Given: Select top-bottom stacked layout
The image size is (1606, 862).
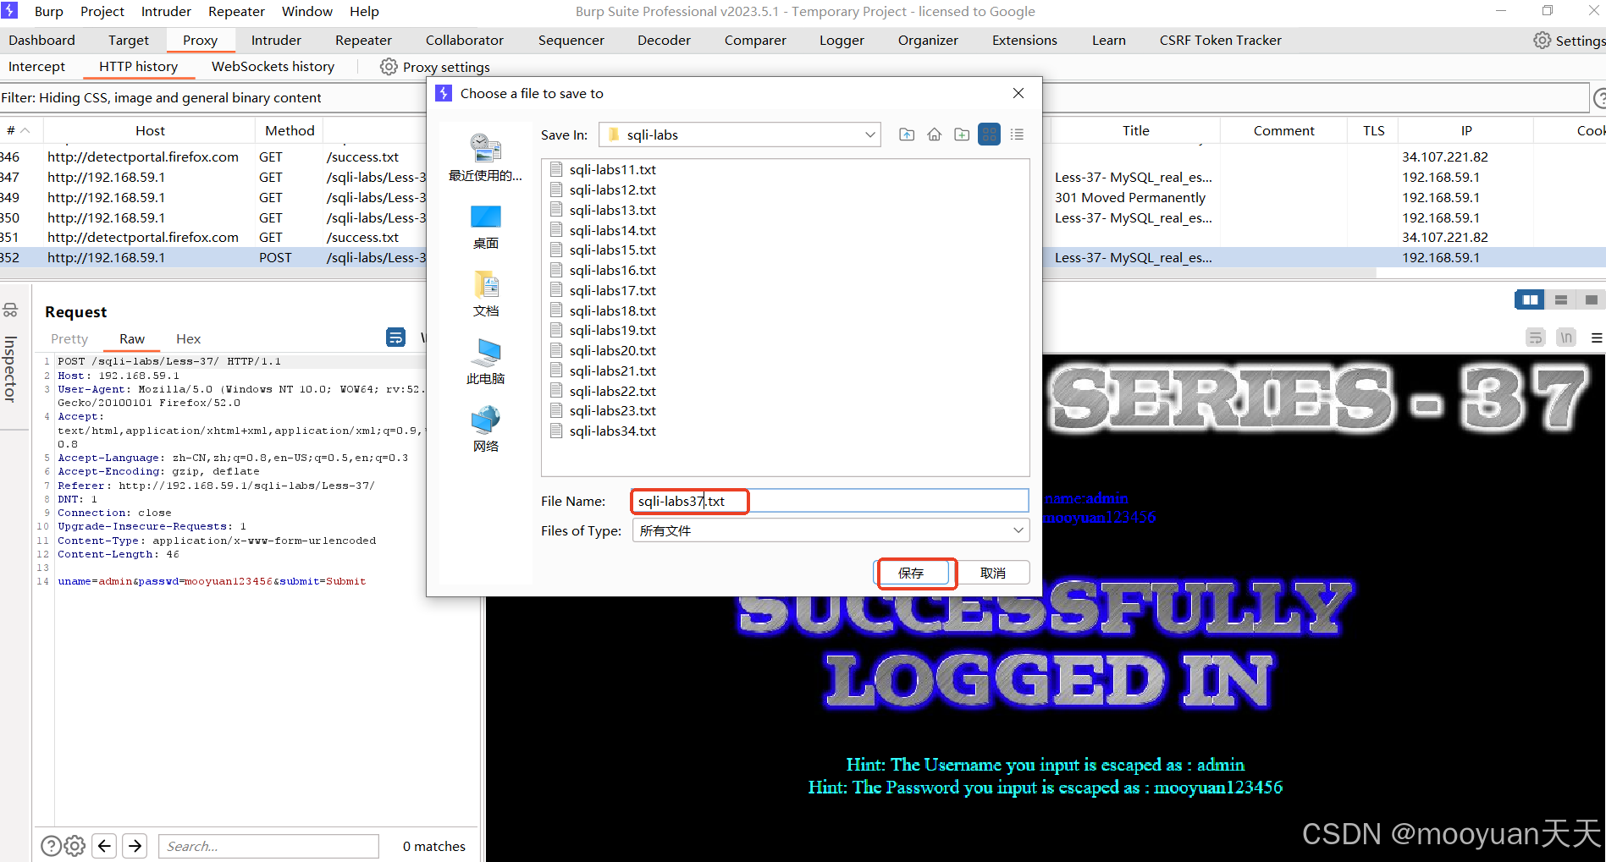Looking at the screenshot, I should point(1560,300).
